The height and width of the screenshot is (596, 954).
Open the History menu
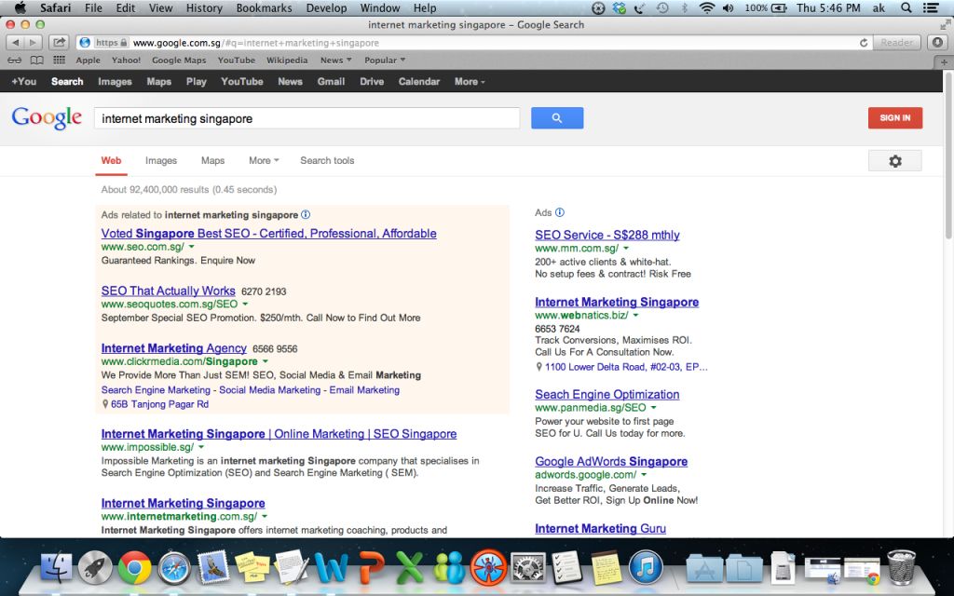pos(204,7)
